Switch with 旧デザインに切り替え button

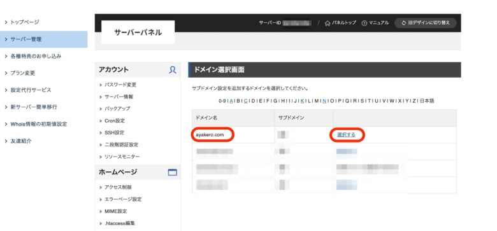[x=426, y=23]
